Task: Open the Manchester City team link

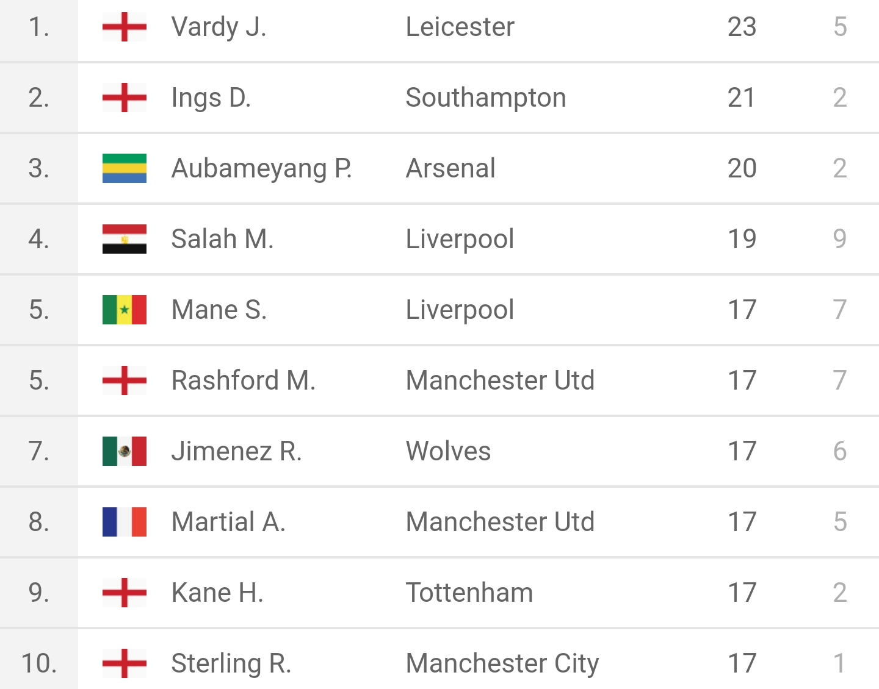Action: (x=503, y=664)
